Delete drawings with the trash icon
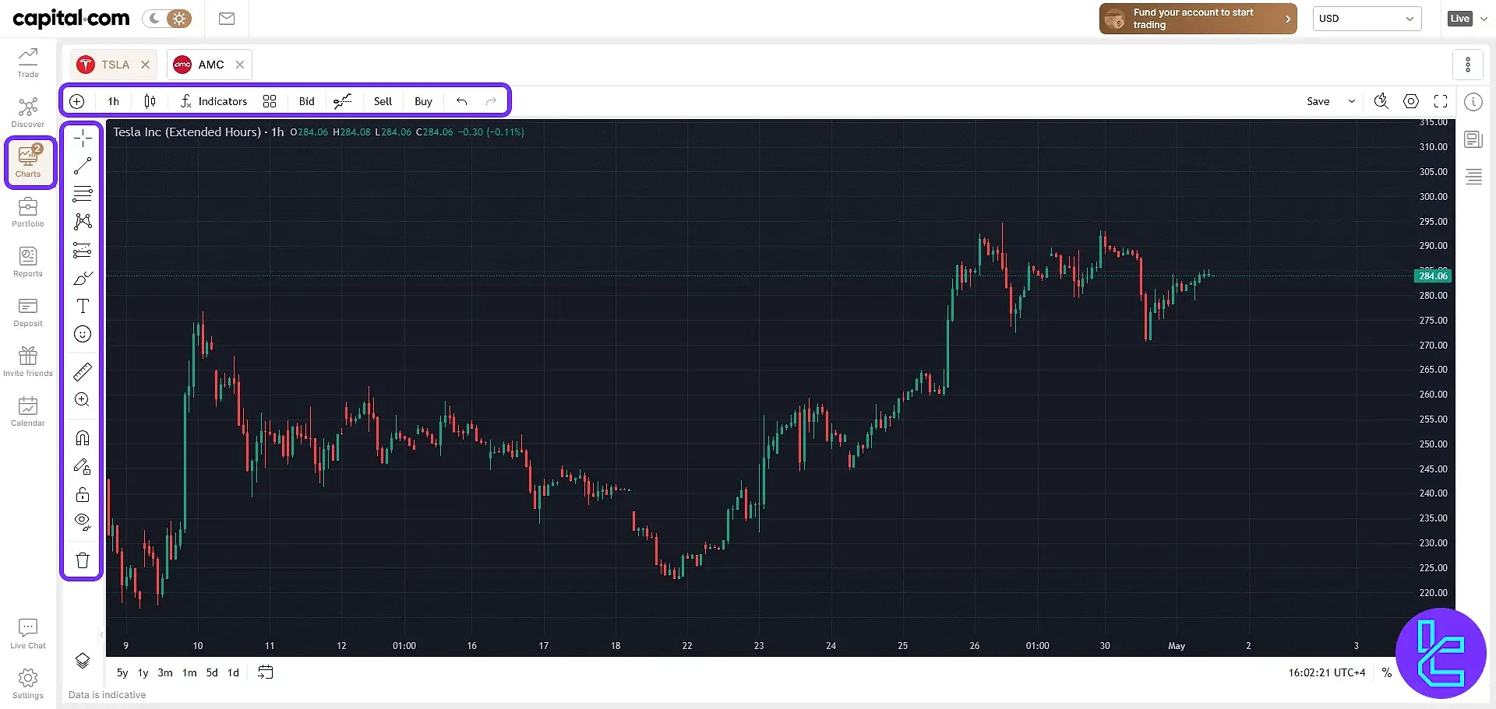This screenshot has width=1496, height=709. pyautogui.click(x=83, y=560)
